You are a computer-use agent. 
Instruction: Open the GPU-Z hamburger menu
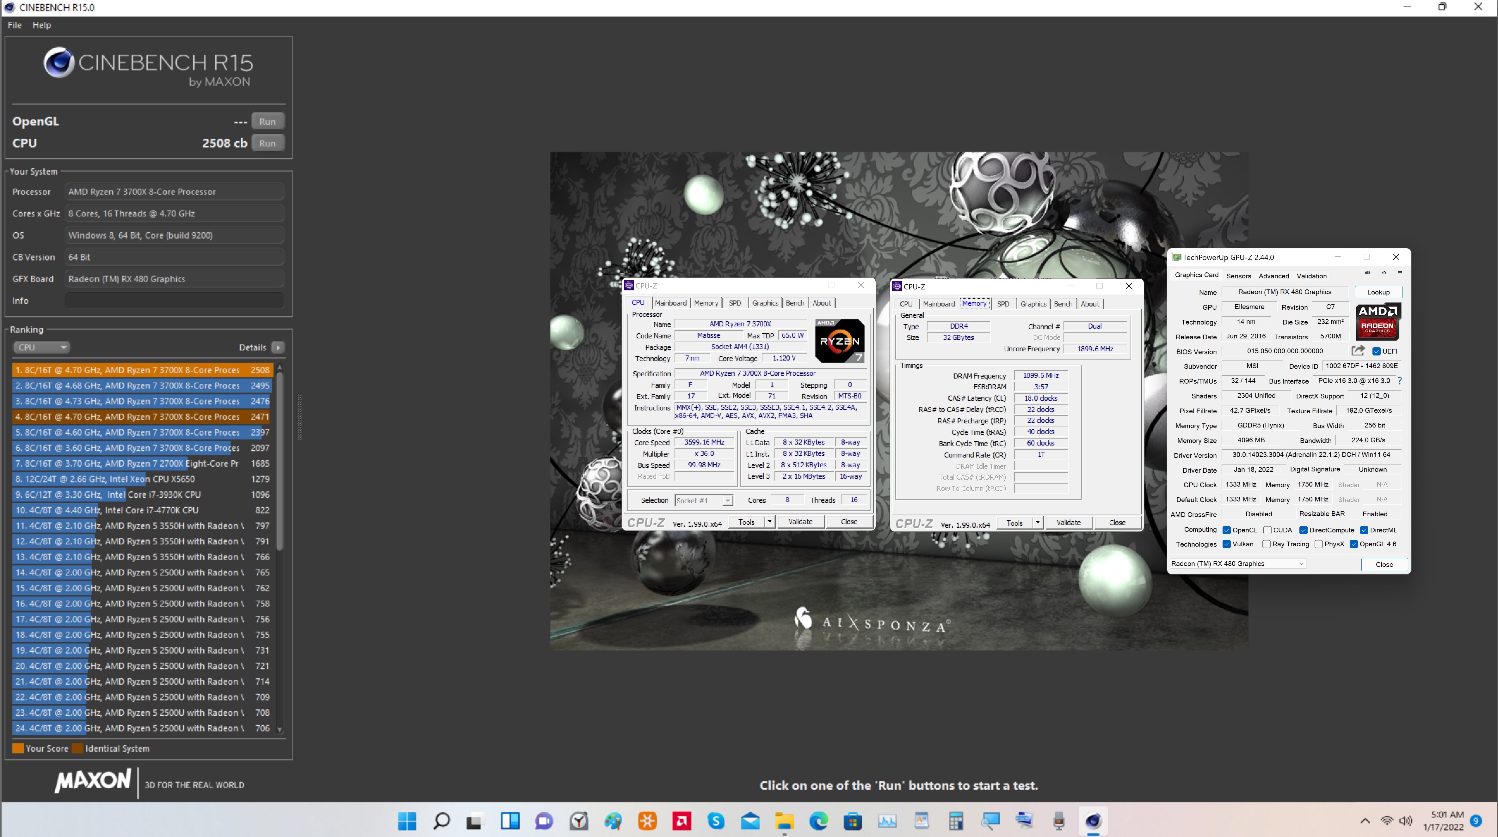pyautogui.click(x=1400, y=273)
